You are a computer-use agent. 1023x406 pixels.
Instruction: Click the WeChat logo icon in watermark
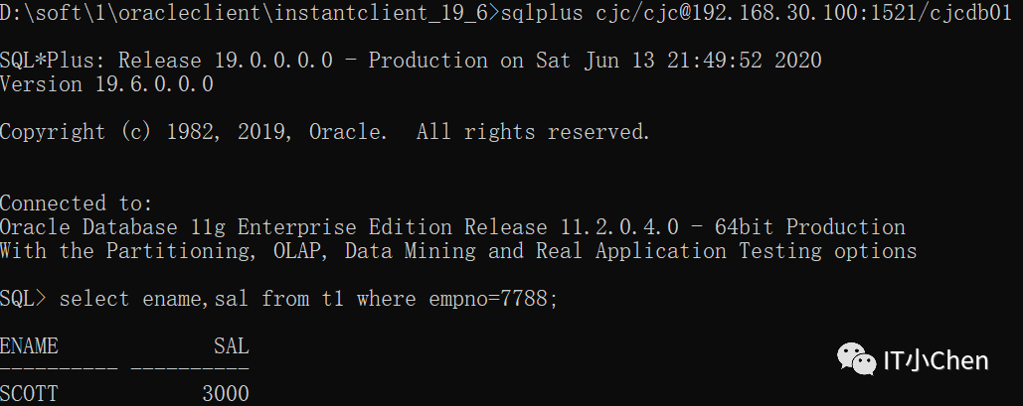pyautogui.click(x=857, y=359)
